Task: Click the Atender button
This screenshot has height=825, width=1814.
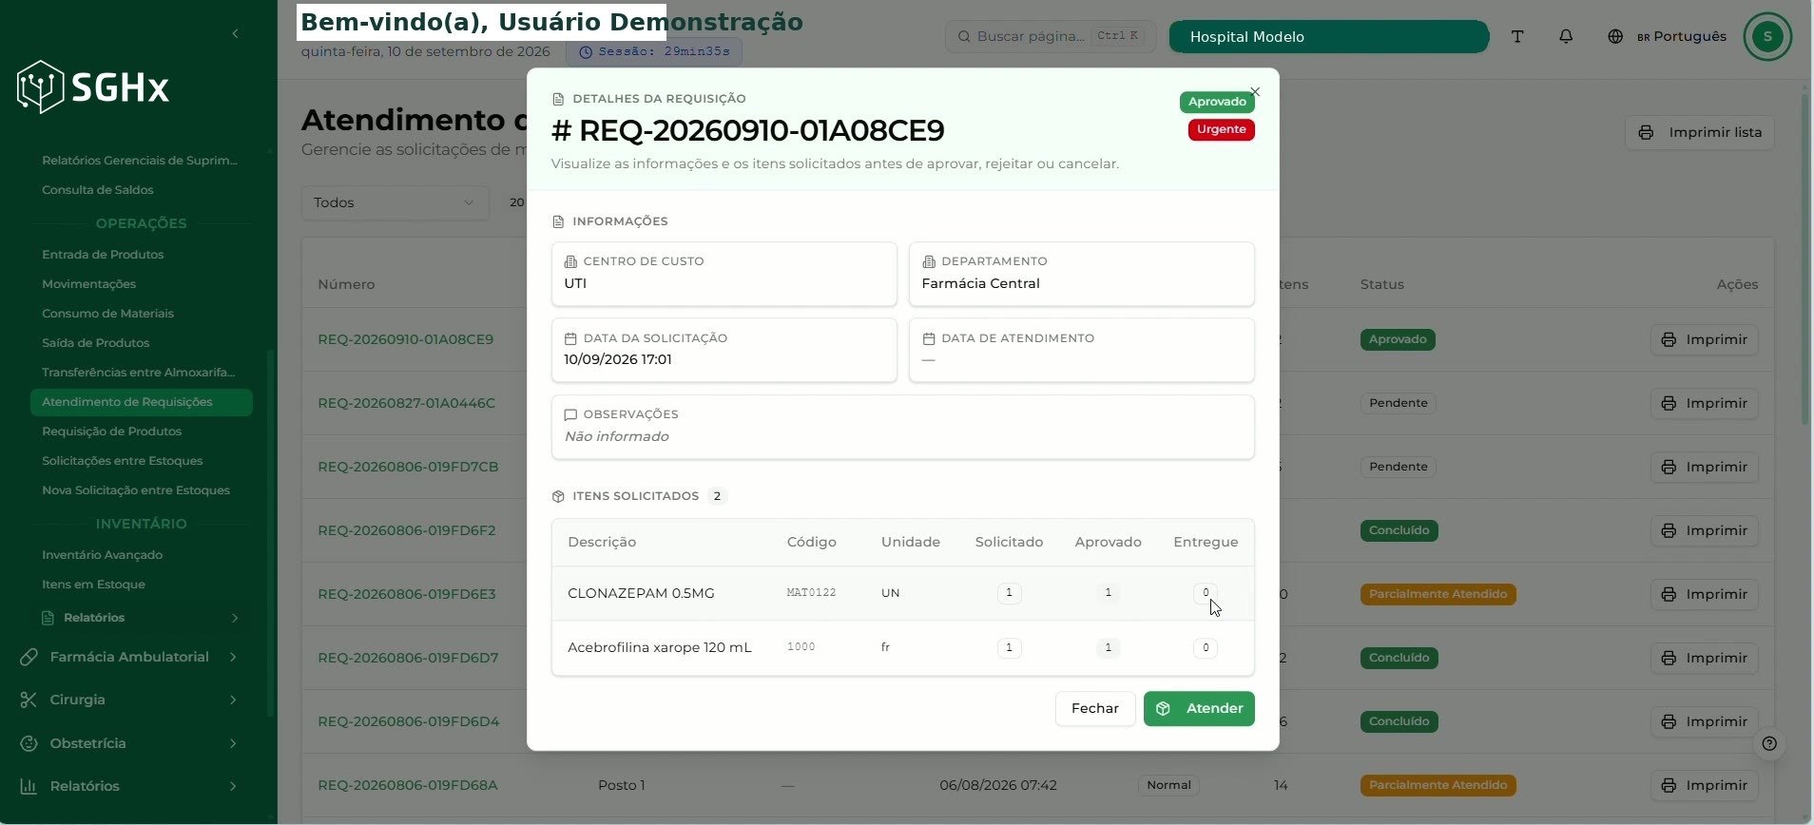Action: [x=1199, y=708]
